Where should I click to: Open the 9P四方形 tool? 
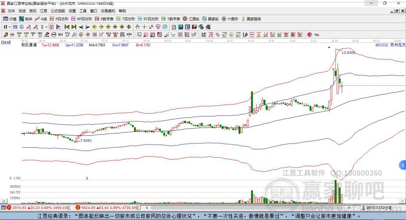[x=82, y=19]
